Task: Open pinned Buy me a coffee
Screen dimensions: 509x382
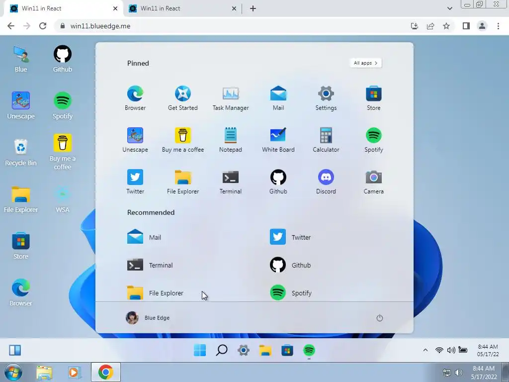Action: point(183,140)
